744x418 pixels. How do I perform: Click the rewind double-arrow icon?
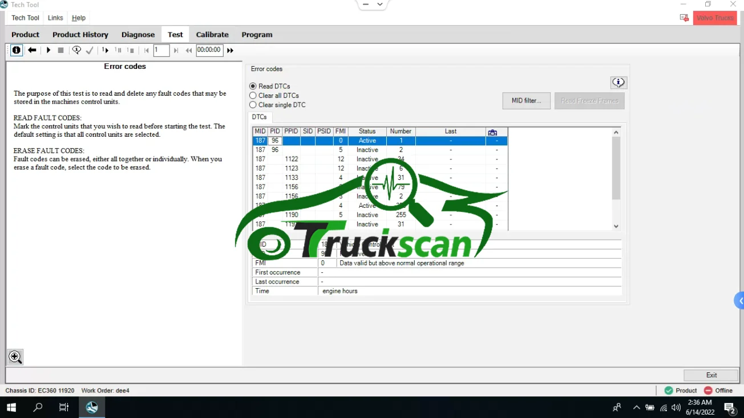pyautogui.click(x=189, y=50)
